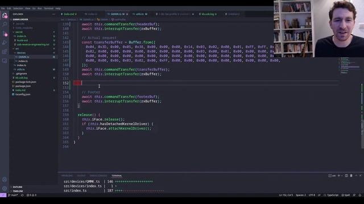Close the terminal panel
The height and width of the screenshot is (204, 364).
(x=360, y=176)
